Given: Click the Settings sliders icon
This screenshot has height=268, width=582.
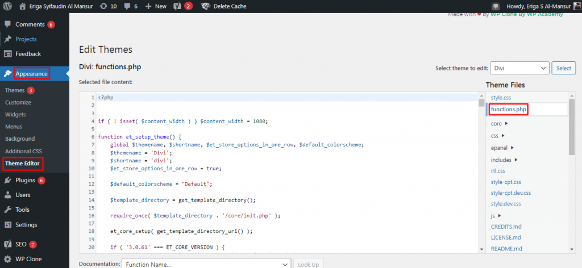Looking at the screenshot, I should tap(7, 225).
